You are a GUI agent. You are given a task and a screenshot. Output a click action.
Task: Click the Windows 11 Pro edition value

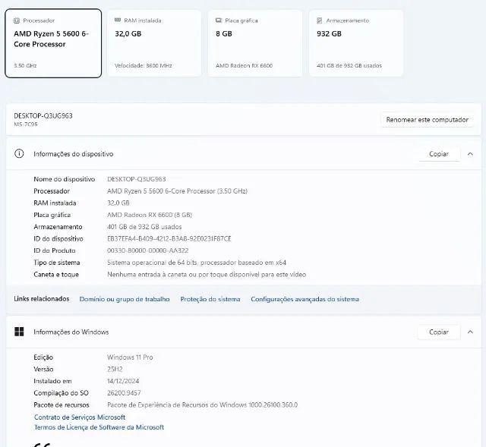(130, 357)
